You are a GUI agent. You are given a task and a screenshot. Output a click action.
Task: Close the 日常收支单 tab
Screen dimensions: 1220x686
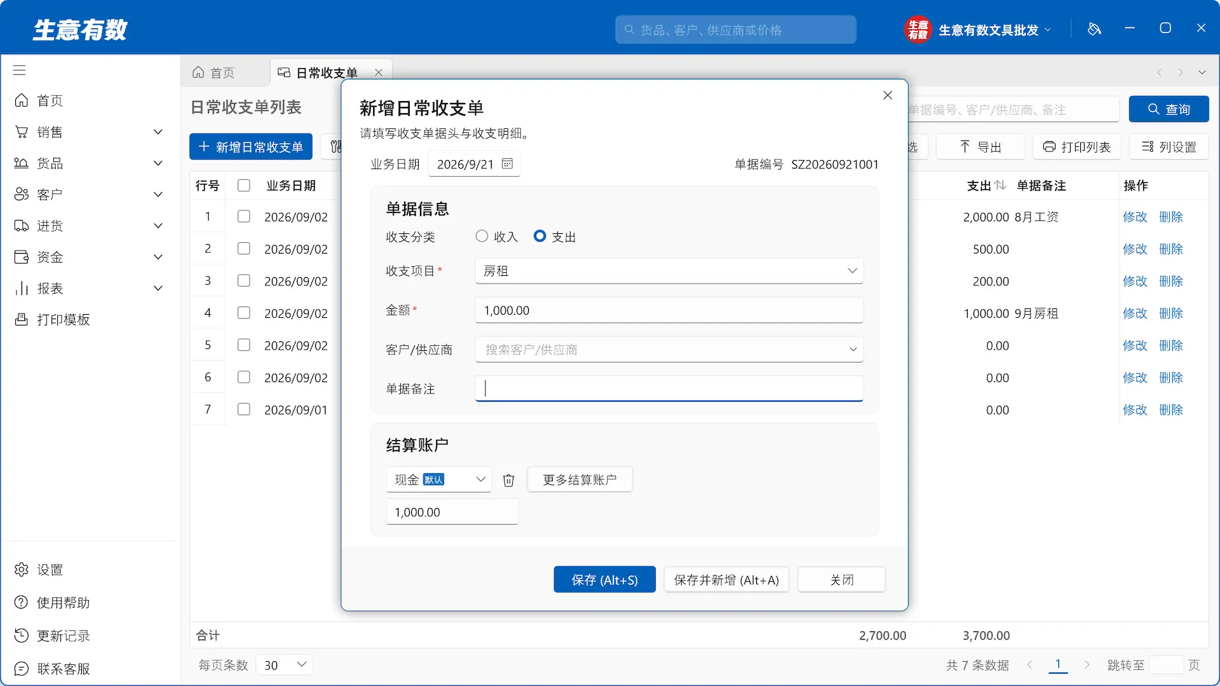379,72
